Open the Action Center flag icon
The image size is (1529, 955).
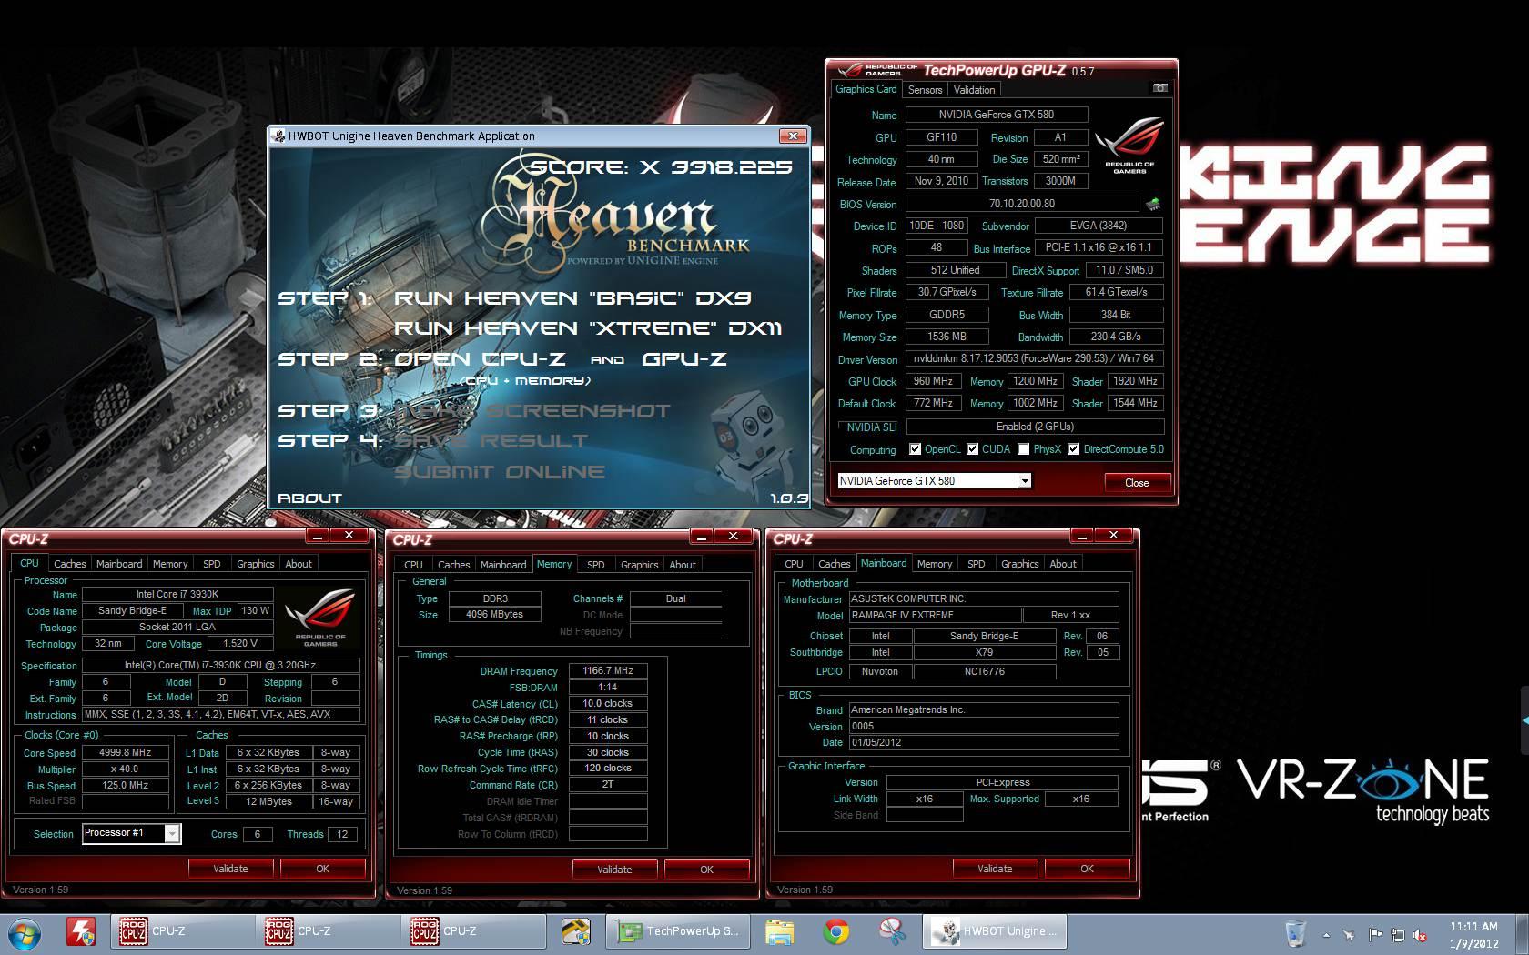[1375, 935]
